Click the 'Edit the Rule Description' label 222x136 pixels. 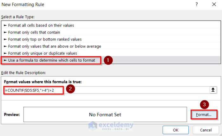(24, 73)
